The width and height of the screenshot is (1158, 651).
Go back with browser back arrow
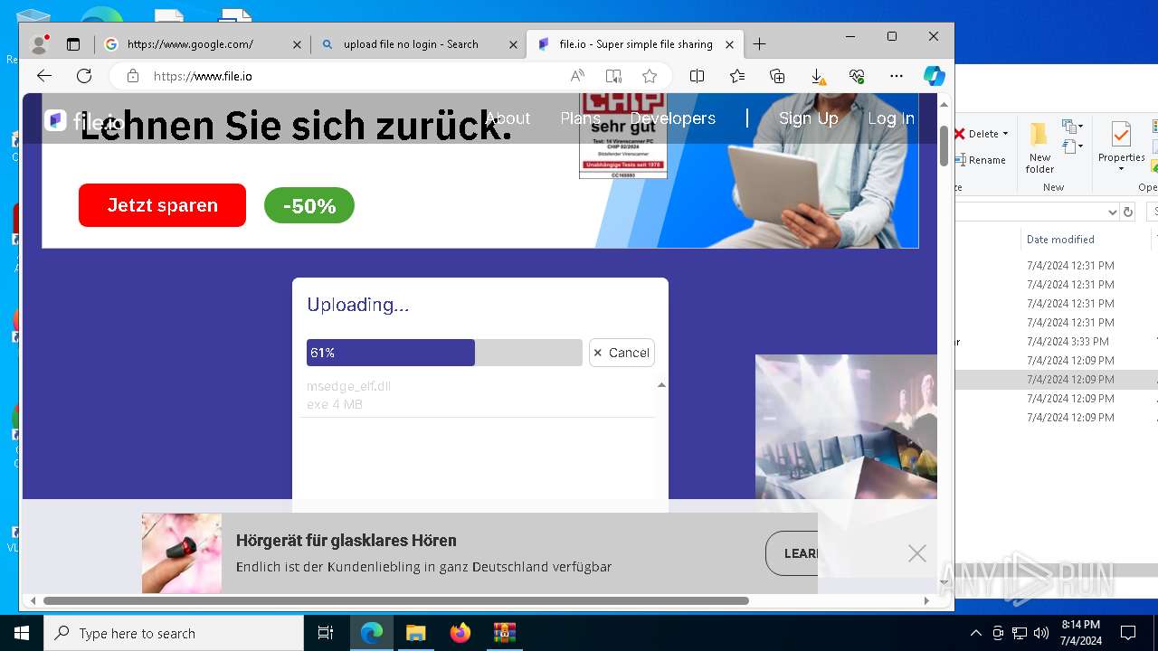[44, 76]
